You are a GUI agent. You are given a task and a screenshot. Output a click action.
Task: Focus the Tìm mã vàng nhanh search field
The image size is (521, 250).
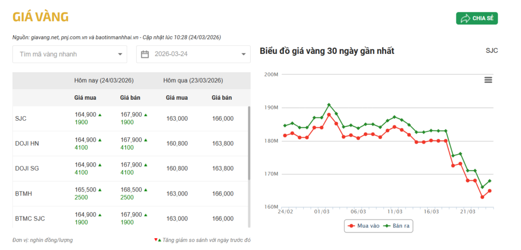(70, 54)
